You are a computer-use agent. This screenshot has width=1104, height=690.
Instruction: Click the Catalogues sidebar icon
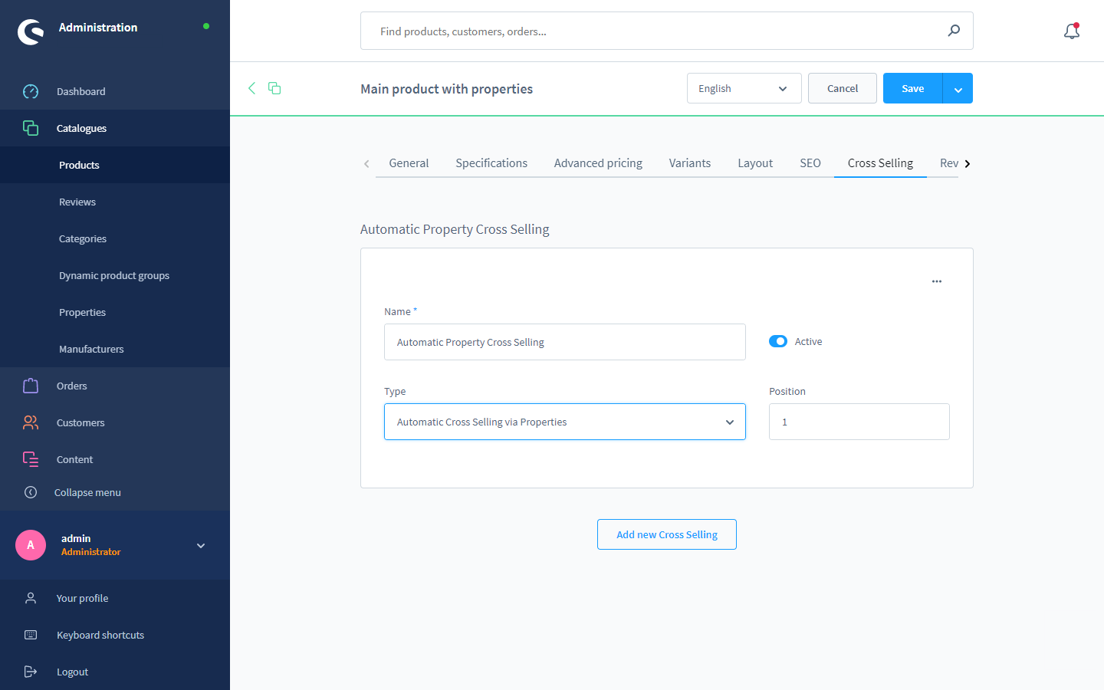click(x=31, y=128)
